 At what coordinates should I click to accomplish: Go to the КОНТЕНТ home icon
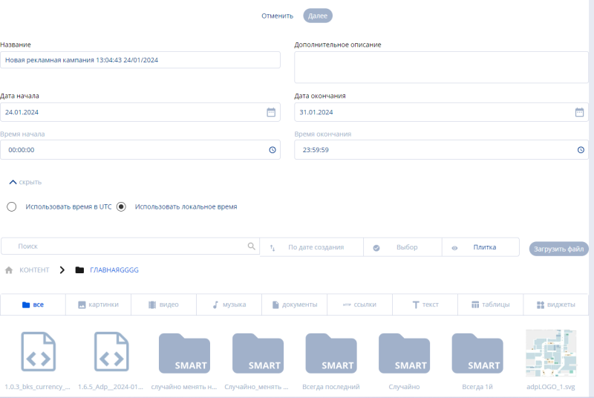pyautogui.click(x=9, y=270)
